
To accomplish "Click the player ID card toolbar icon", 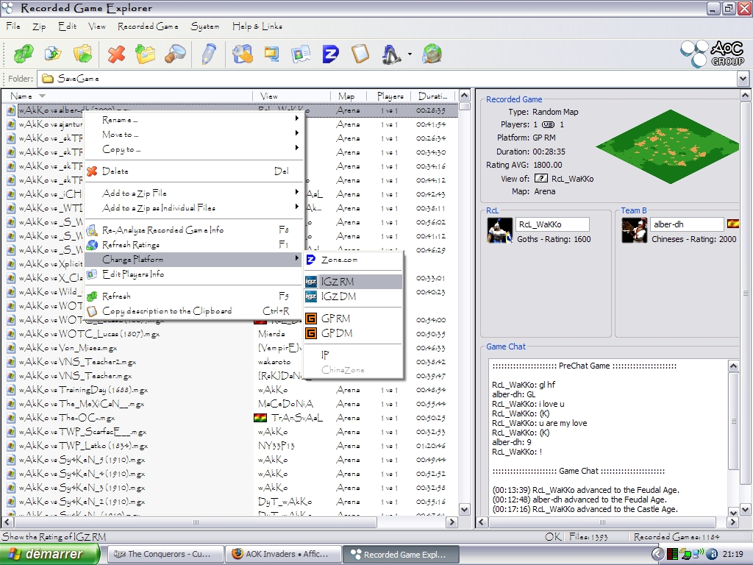I will tap(301, 54).
